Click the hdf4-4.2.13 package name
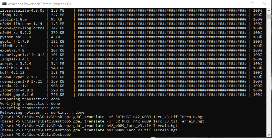 pyautogui.click(x=12, y=73)
